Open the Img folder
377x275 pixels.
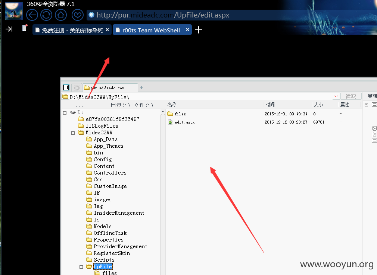[x=95, y=207]
